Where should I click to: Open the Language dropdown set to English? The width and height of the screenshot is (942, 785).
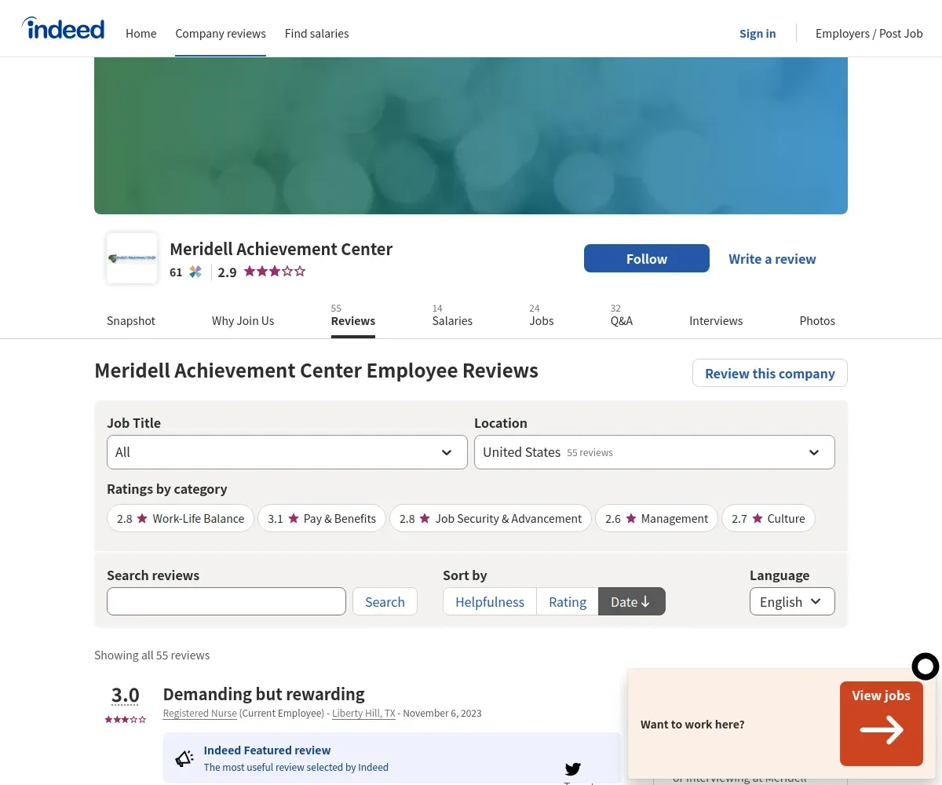click(x=792, y=601)
